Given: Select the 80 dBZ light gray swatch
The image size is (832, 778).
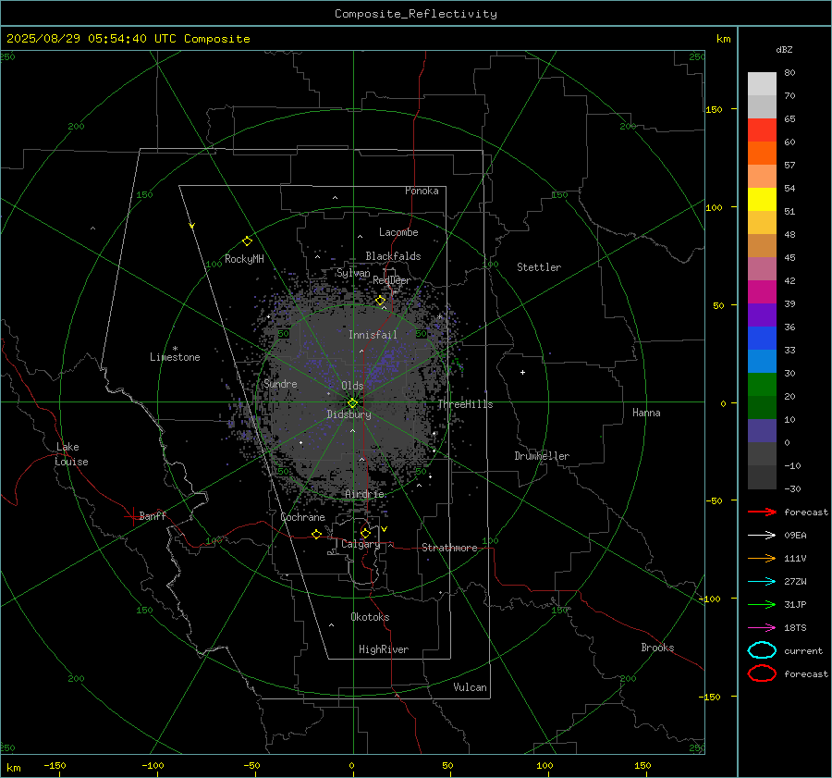Looking at the screenshot, I should (762, 83).
